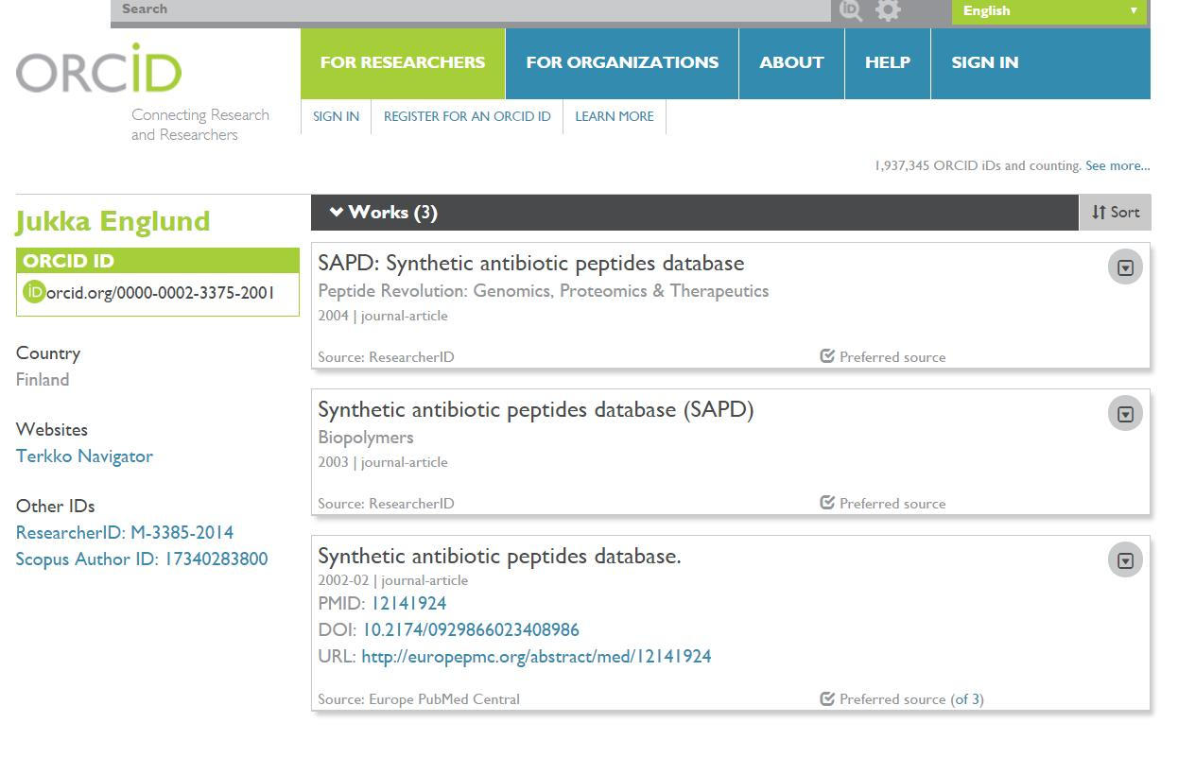Screen dimensions: 1178x757
Task: Expand details for SAPD: Synthetic antibiotic peptides database
Action: (x=1125, y=267)
